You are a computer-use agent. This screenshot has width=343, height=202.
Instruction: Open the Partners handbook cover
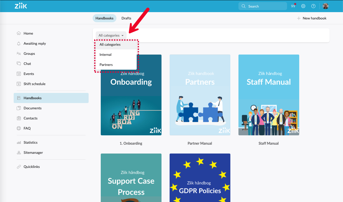click(200, 95)
